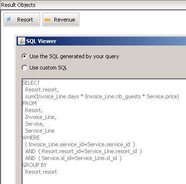Click Service_Line table in FROM clause
The height and width of the screenshot is (184, 186).
click(40, 131)
